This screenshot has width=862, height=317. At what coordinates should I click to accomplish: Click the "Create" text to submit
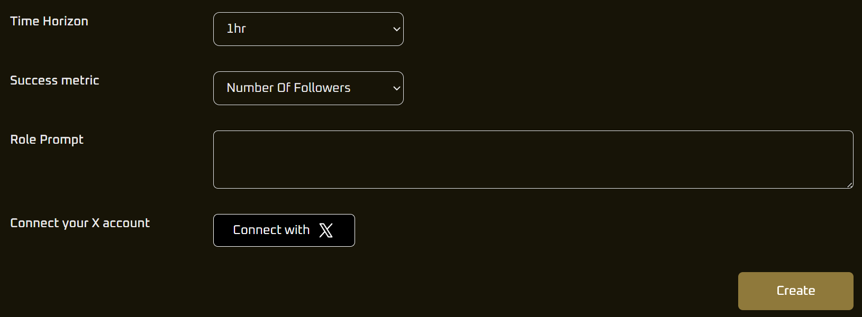[796, 291]
